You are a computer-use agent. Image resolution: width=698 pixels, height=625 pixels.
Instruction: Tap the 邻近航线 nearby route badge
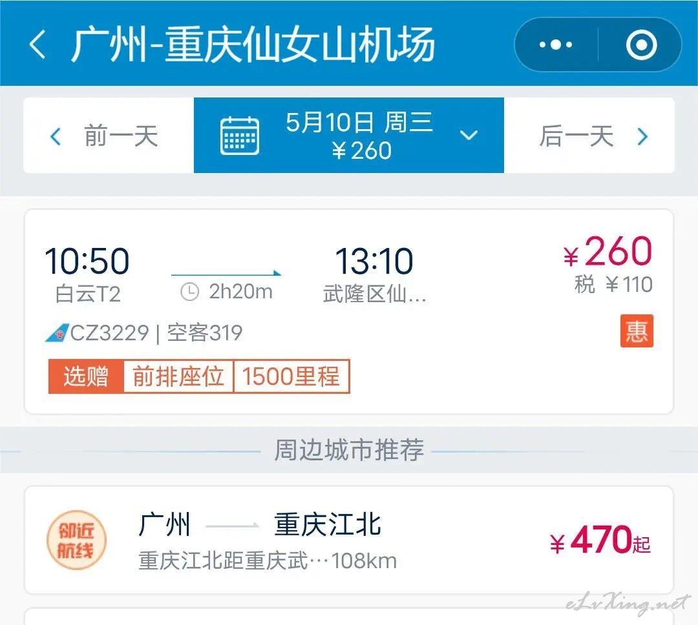76,540
